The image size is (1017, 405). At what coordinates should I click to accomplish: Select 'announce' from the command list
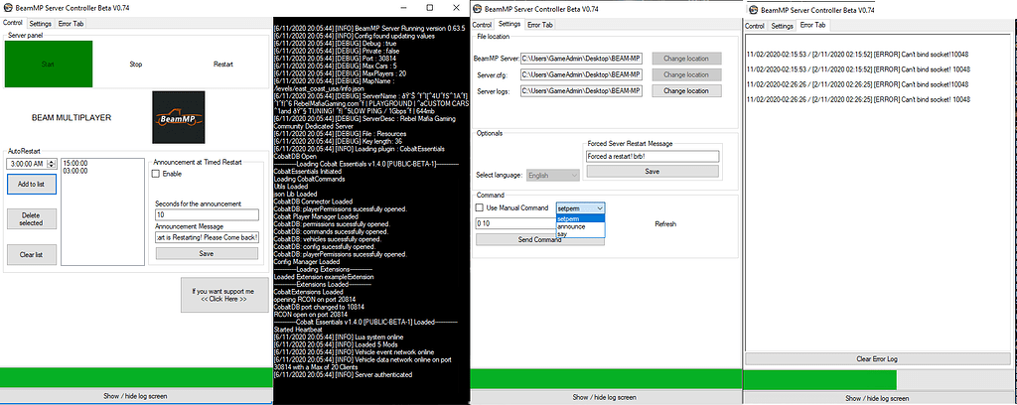pyautogui.click(x=574, y=226)
